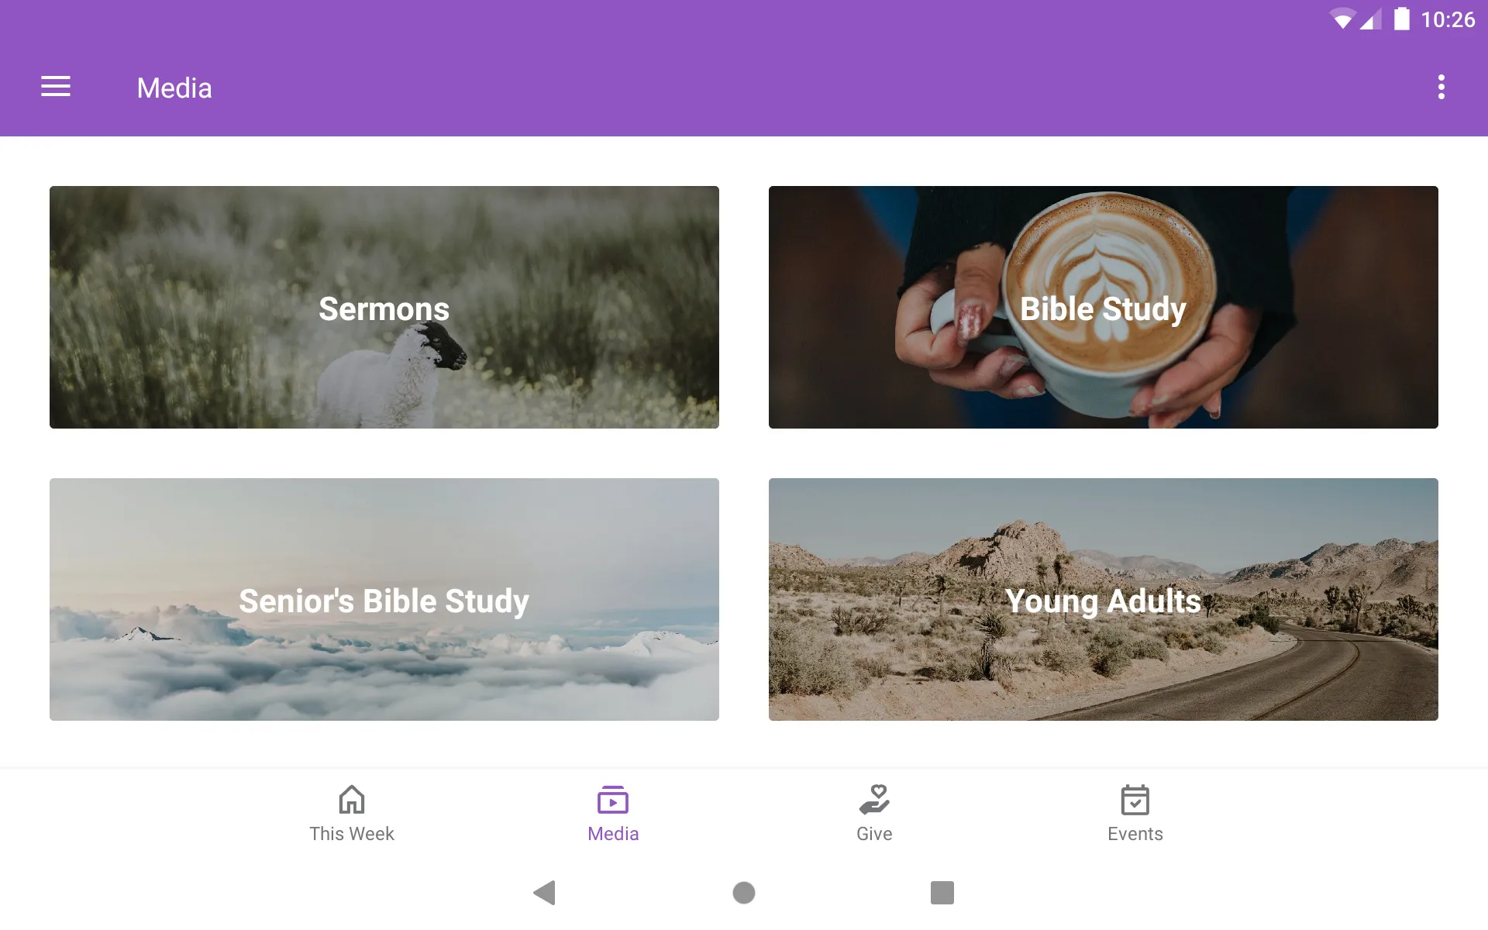Viewport: 1488px width, 930px height.
Task: Open the Bible Study media section
Action: [1104, 308]
